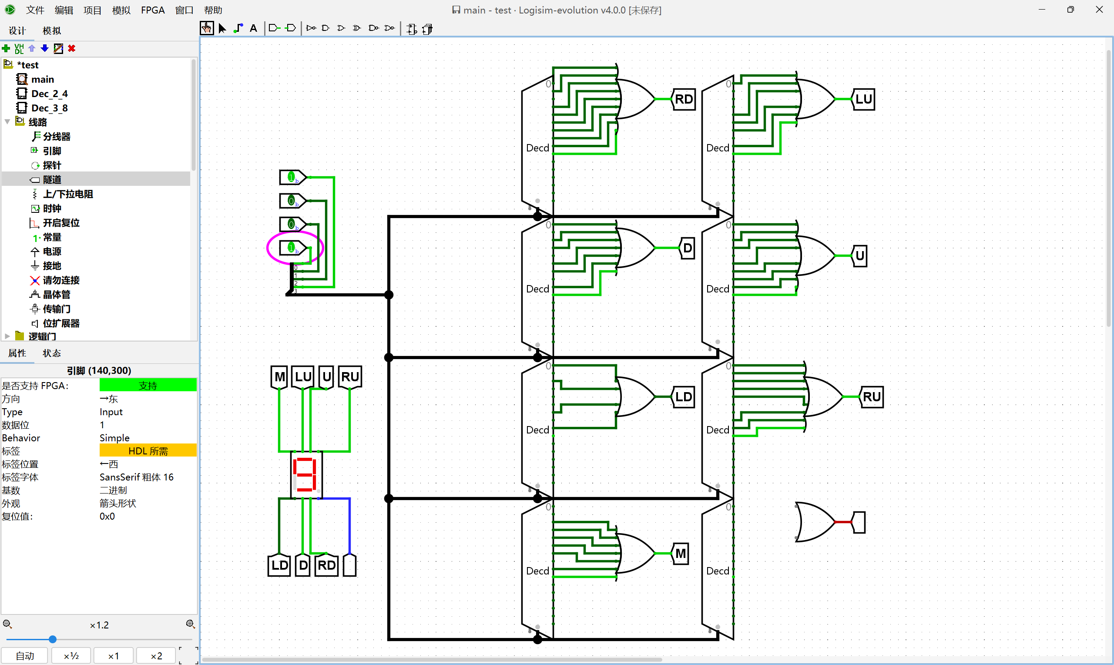Select the NOT gate tool
The image size is (1114, 665).
click(311, 28)
